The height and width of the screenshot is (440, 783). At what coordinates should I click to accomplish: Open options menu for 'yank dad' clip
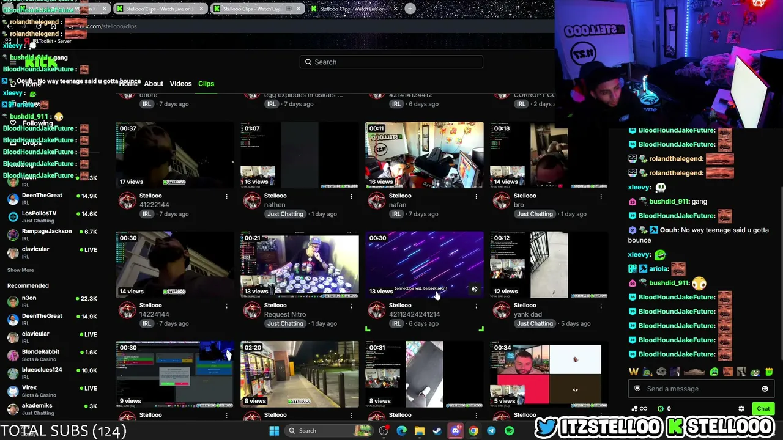pyautogui.click(x=601, y=306)
